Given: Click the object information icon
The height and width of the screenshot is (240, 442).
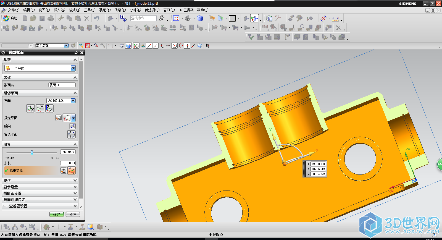Looking at the screenshot, I should click(x=123, y=18).
